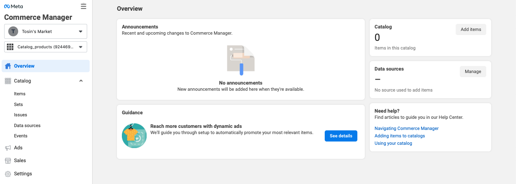Image resolution: width=516 pixels, height=184 pixels.
Task: Open Items under Catalog
Action: (x=20, y=94)
